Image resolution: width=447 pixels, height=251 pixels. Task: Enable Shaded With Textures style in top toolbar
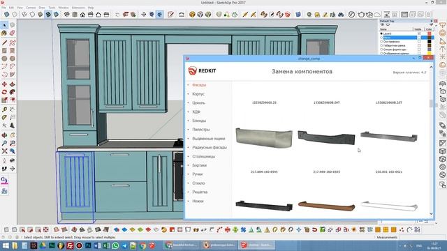tap(48, 14)
